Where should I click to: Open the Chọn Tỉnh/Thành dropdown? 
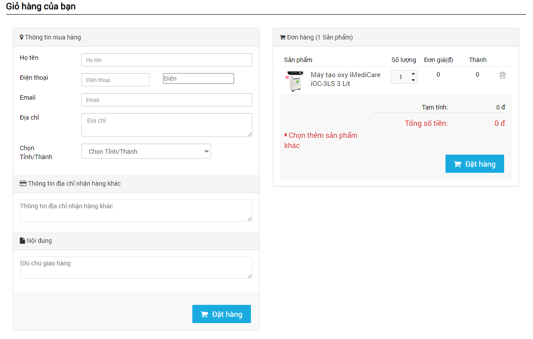[x=146, y=151]
